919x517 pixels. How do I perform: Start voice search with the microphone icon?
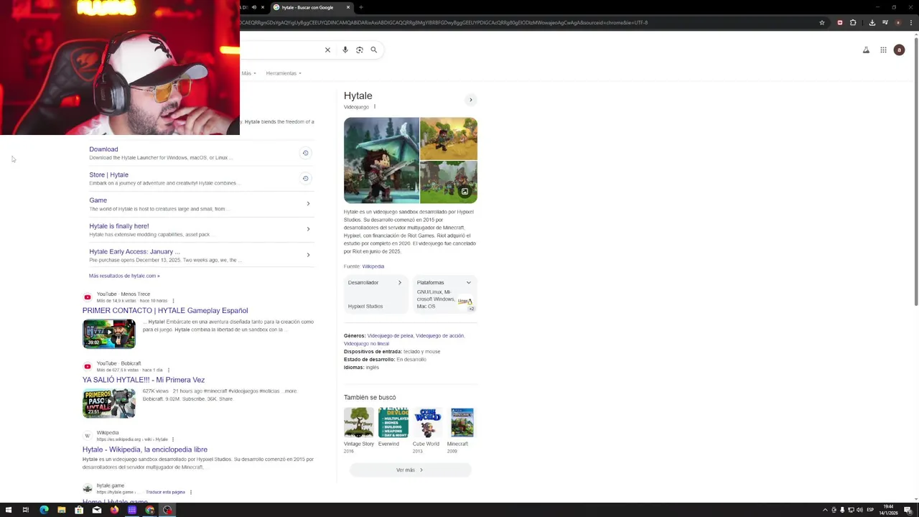pyautogui.click(x=345, y=50)
